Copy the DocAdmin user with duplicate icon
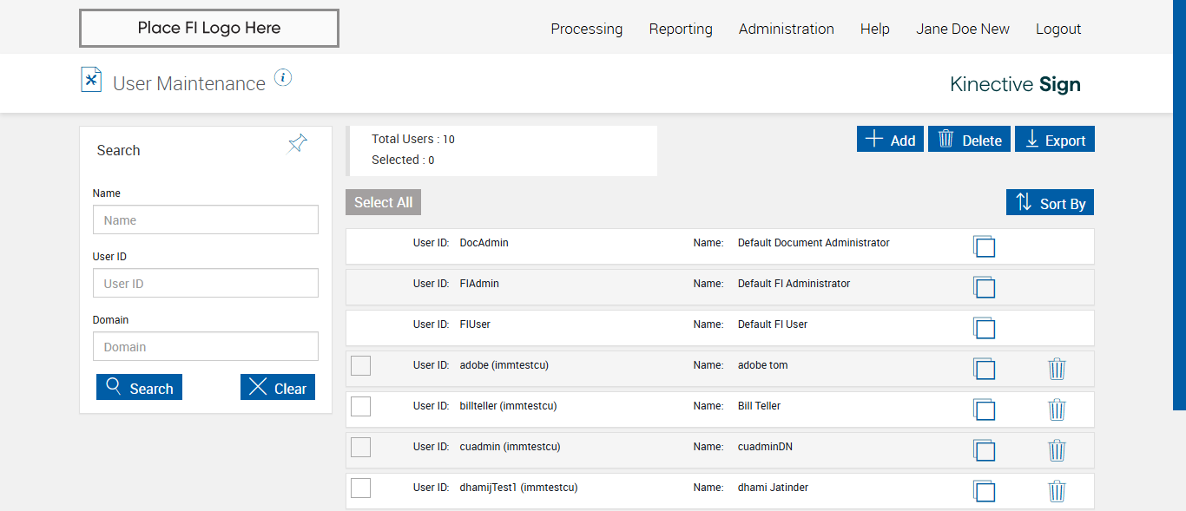Screen dimensions: 1186x511 point(984,246)
